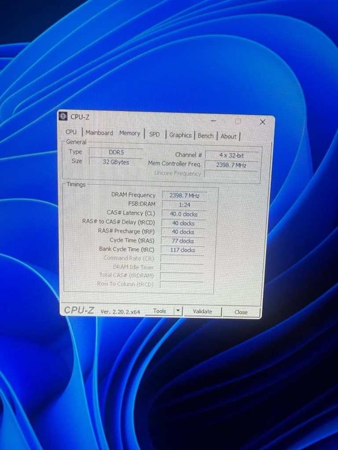Click the "Channel #" label

point(188,155)
